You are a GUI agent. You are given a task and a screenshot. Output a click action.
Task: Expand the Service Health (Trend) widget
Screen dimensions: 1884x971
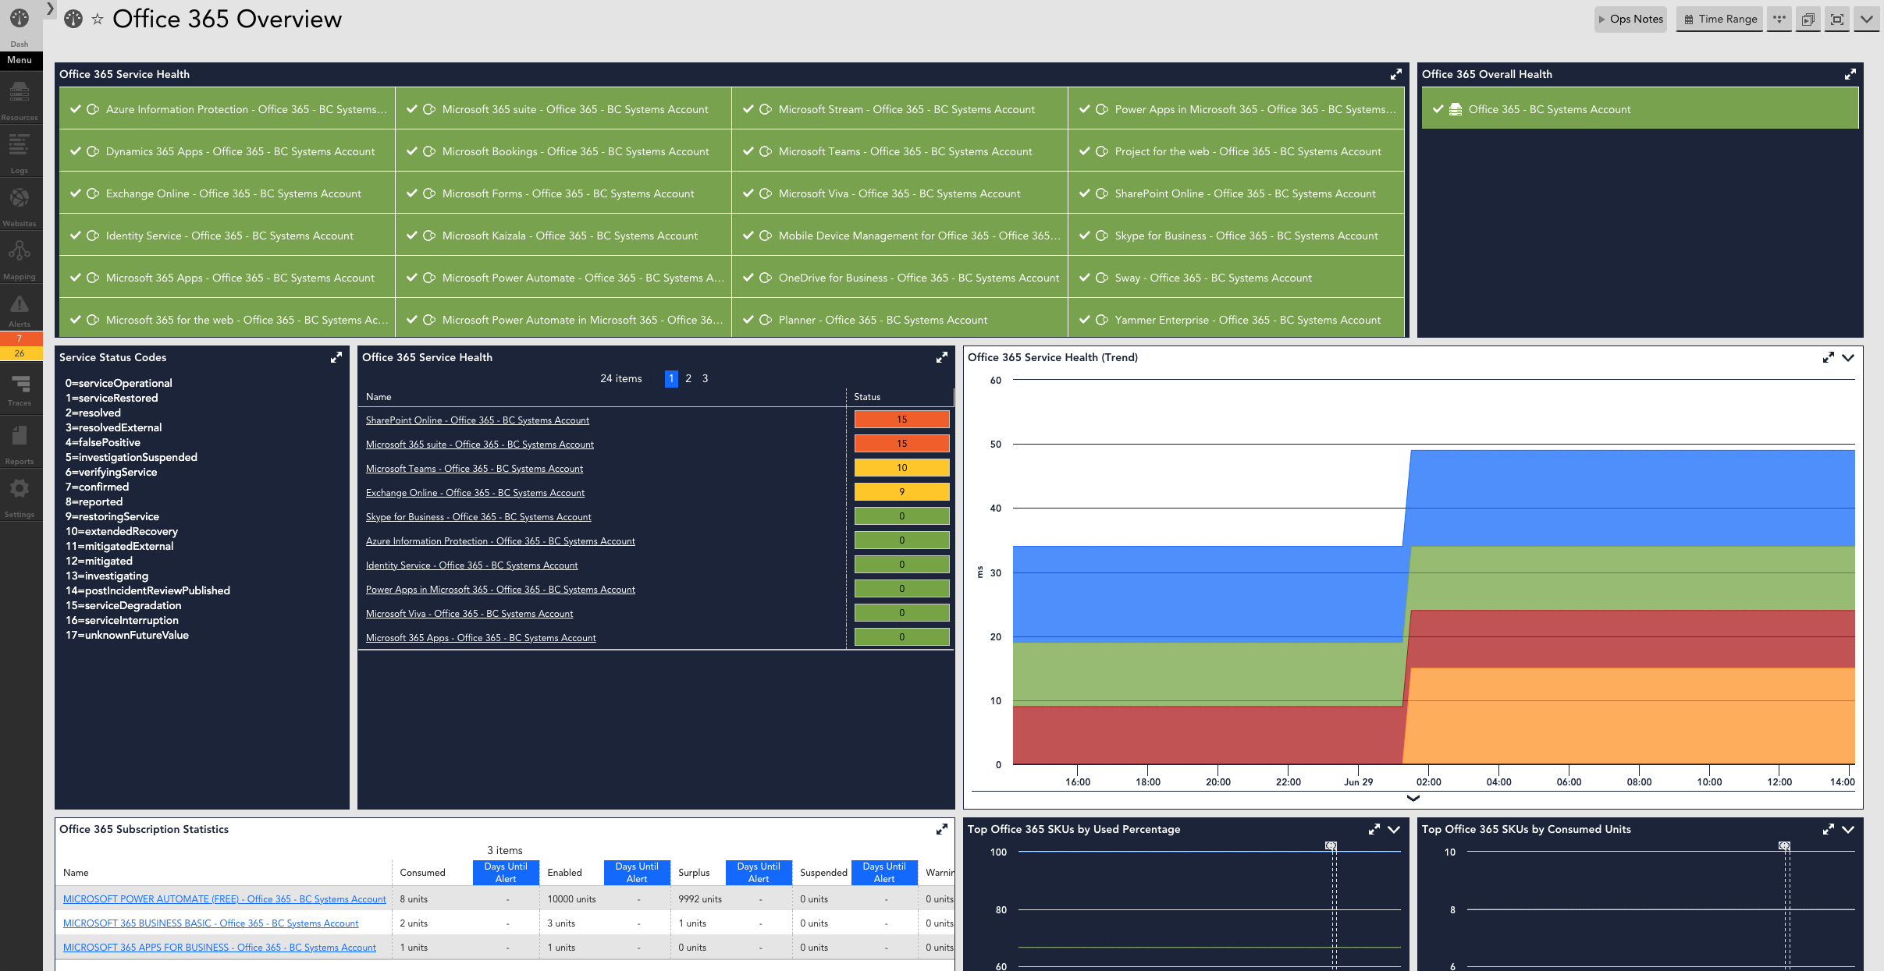click(1828, 357)
